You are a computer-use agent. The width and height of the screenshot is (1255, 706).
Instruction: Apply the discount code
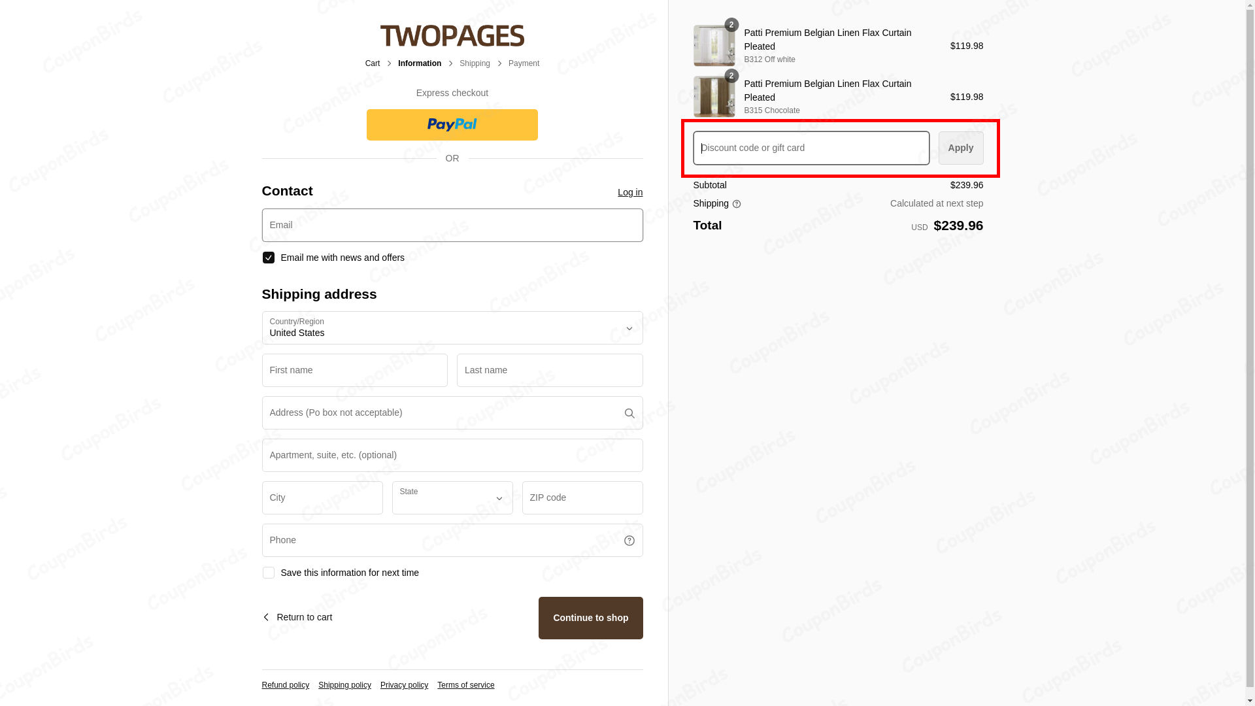click(x=961, y=148)
